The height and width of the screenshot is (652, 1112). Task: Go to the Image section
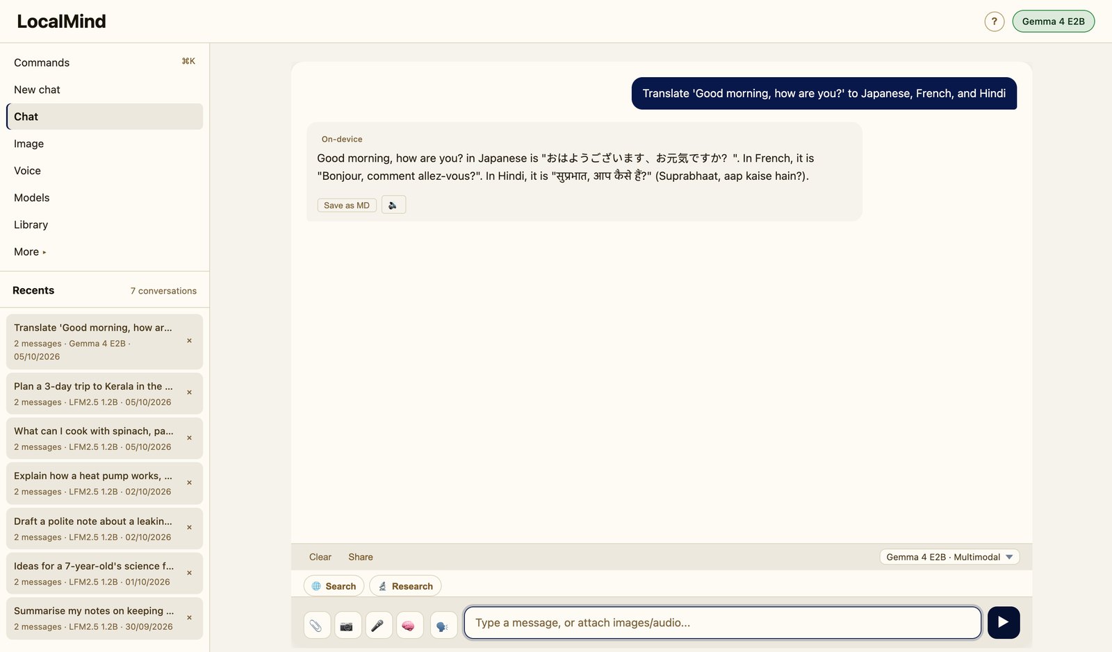click(104, 144)
